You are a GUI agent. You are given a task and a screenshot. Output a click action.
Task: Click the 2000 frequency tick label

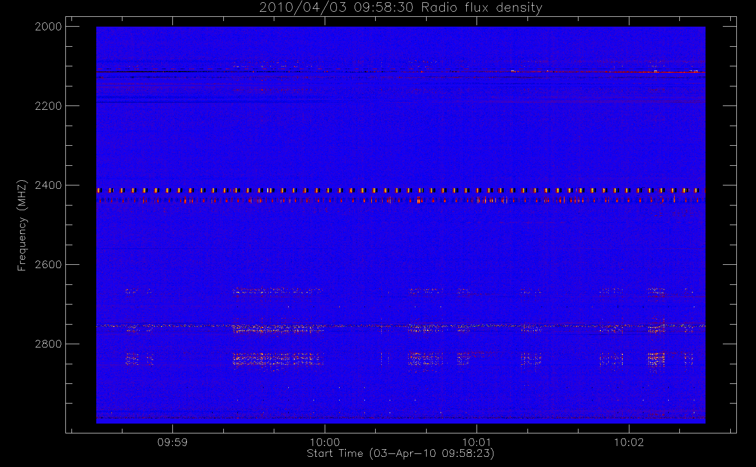click(49, 27)
